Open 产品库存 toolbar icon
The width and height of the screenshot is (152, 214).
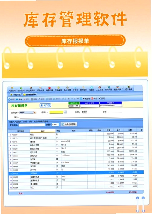tap(58, 89)
